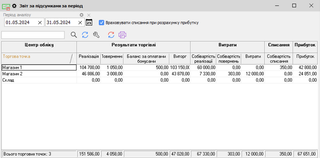Open settings with the wrench icon
Image resolution: width=320 pixels, height=158 pixels.
(x=96, y=35)
